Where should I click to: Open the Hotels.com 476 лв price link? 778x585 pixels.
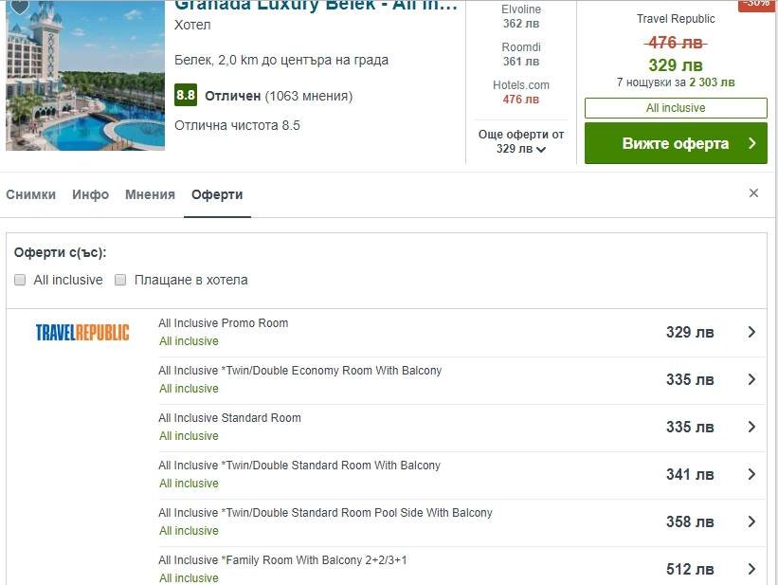[521, 92]
